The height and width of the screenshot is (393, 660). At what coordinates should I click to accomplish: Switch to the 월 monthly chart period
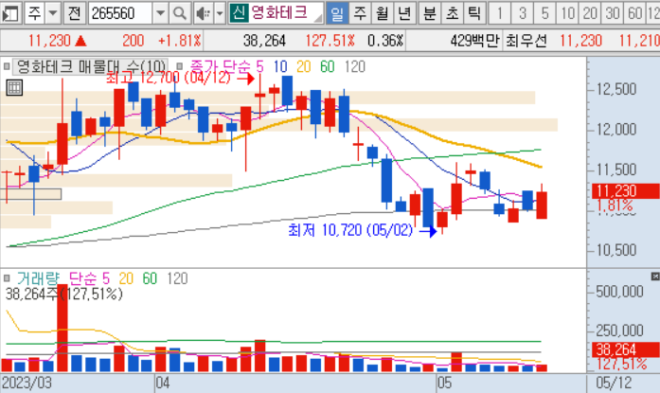[383, 13]
